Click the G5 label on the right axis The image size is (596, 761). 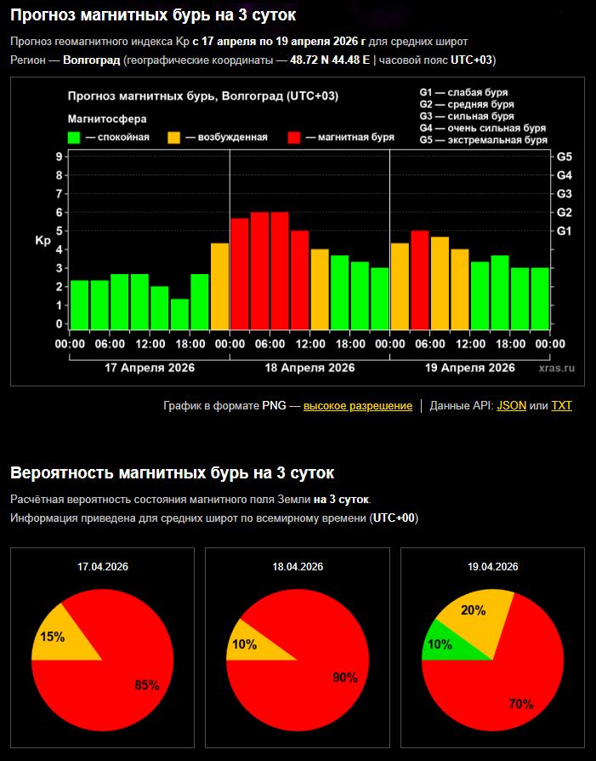[x=565, y=157]
